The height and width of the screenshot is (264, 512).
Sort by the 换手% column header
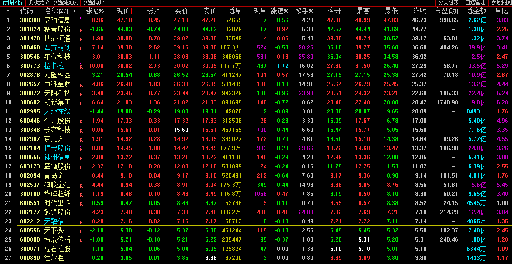305,11
